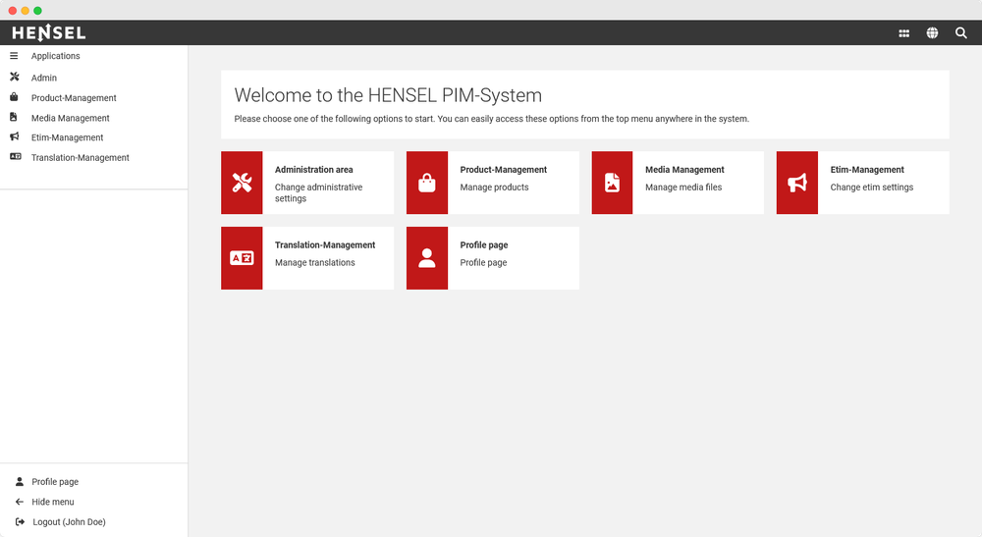Click the HENSEL logo
982x537 pixels.
(x=49, y=33)
